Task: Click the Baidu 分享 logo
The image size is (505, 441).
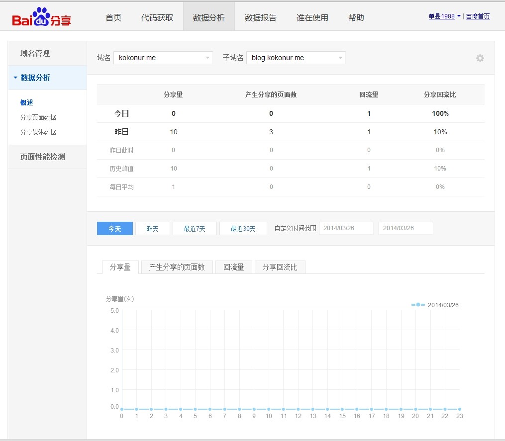Action: point(41,17)
